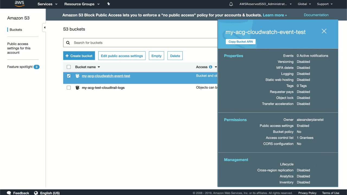Click the Feedback speech bubble icon
This screenshot has width=347, height=195.
click(9, 193)
